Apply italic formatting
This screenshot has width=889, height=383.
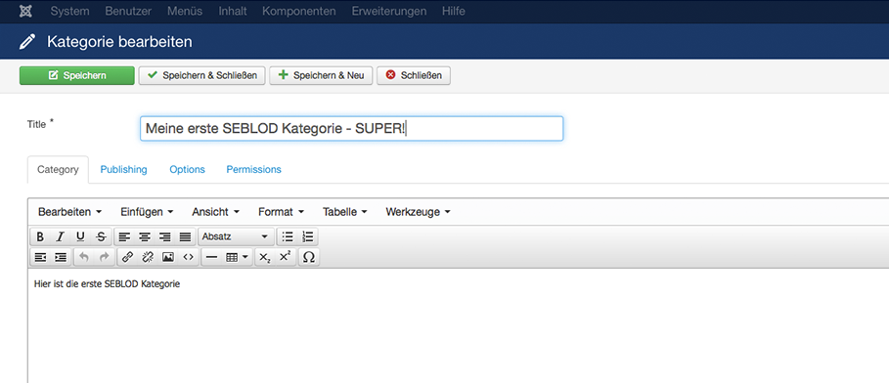tap(60, 236)
